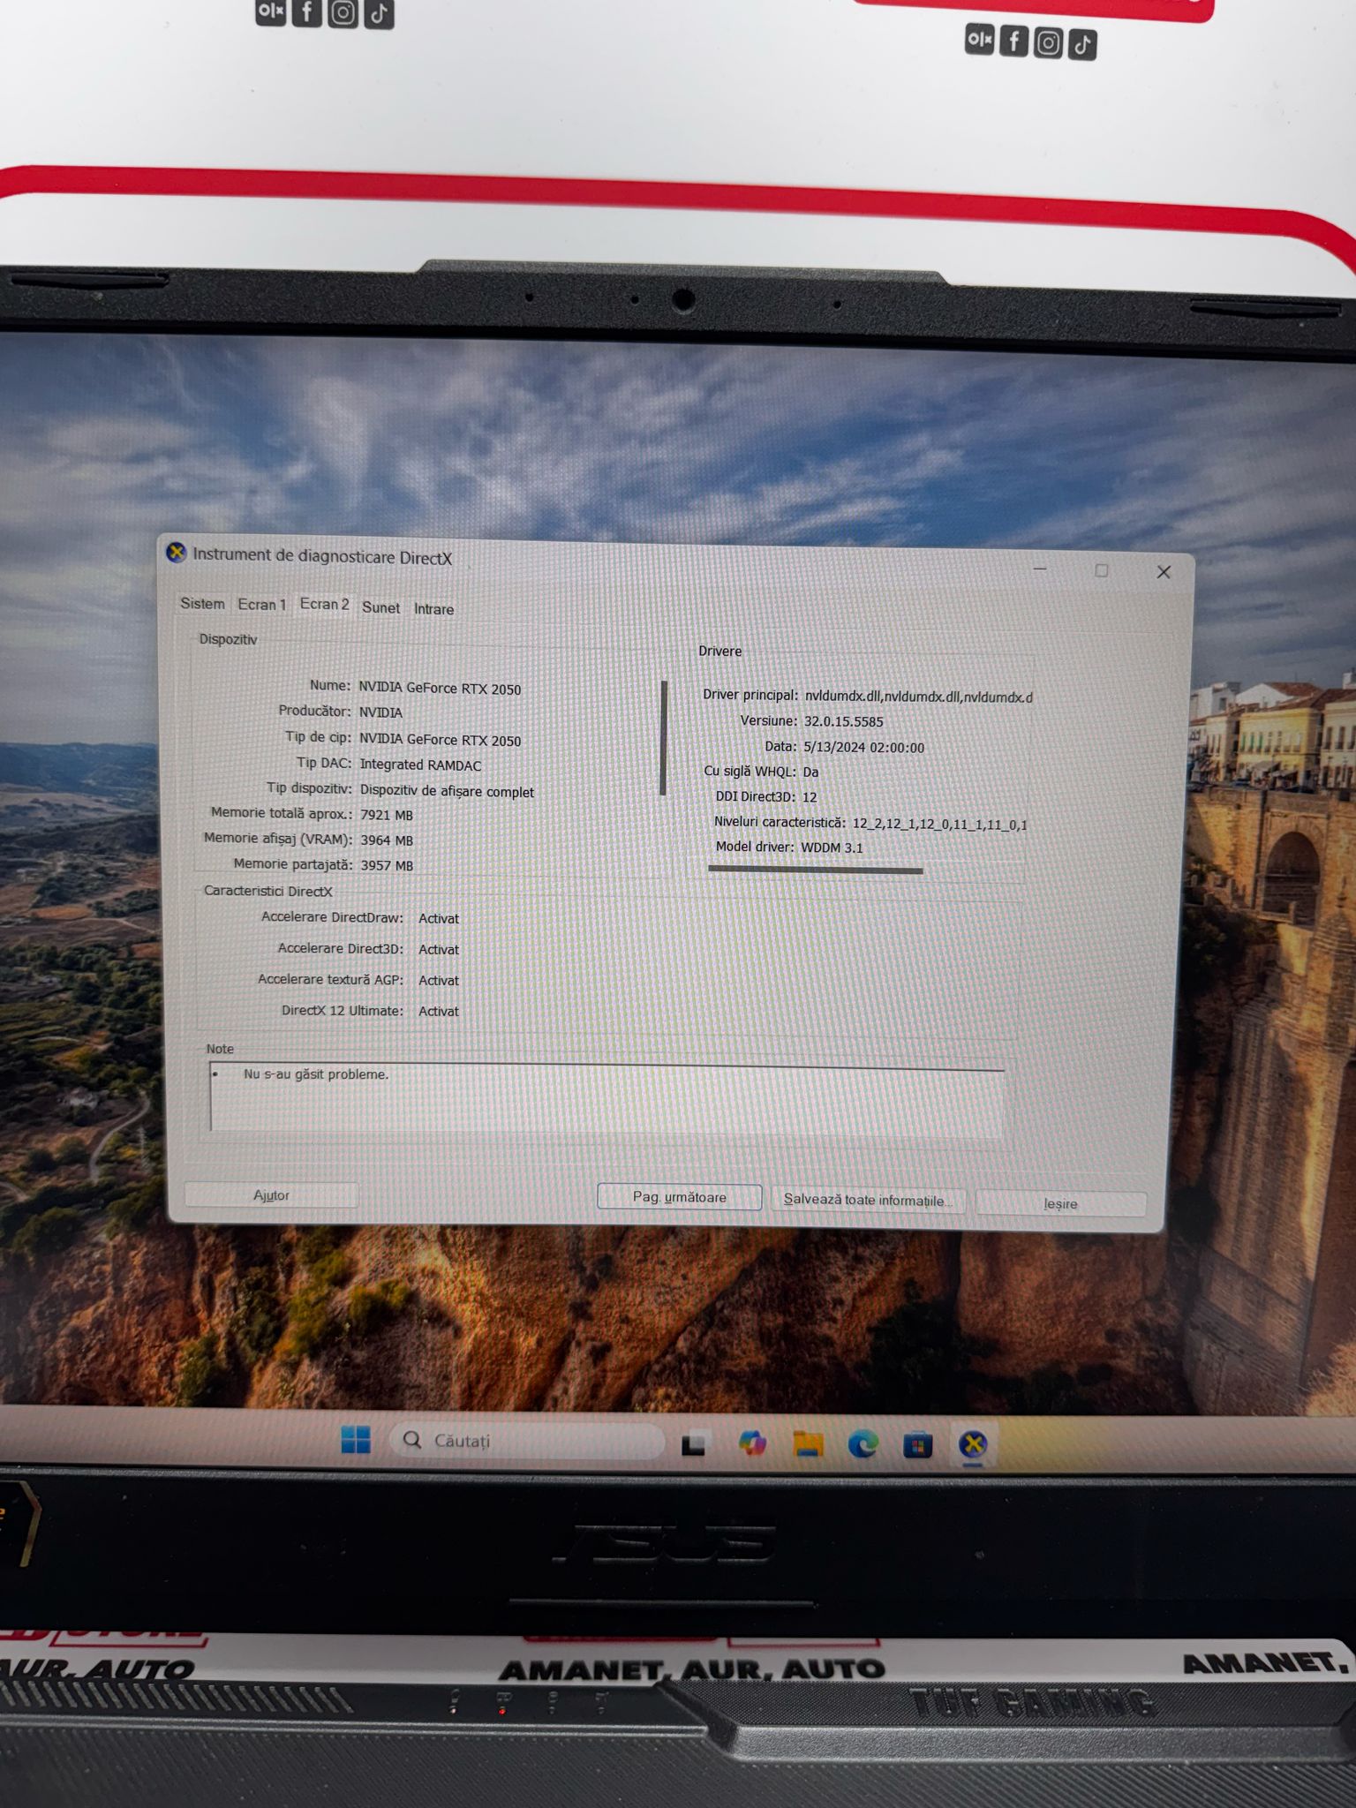Maximize the DirectX diagnostic window
The height and width of the screenshot is (1808, 1356).
1101,570
